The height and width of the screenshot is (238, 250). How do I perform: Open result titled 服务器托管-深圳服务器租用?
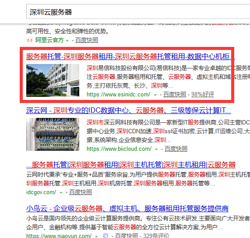tap(130, 57)
